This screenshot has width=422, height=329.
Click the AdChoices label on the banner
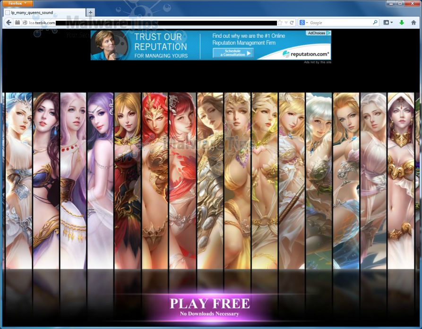coord(319,33)
